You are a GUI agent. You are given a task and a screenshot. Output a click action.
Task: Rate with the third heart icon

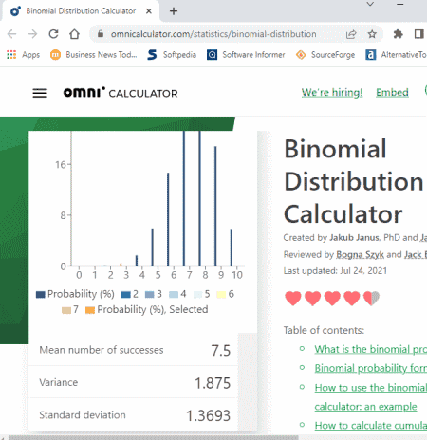332,298
